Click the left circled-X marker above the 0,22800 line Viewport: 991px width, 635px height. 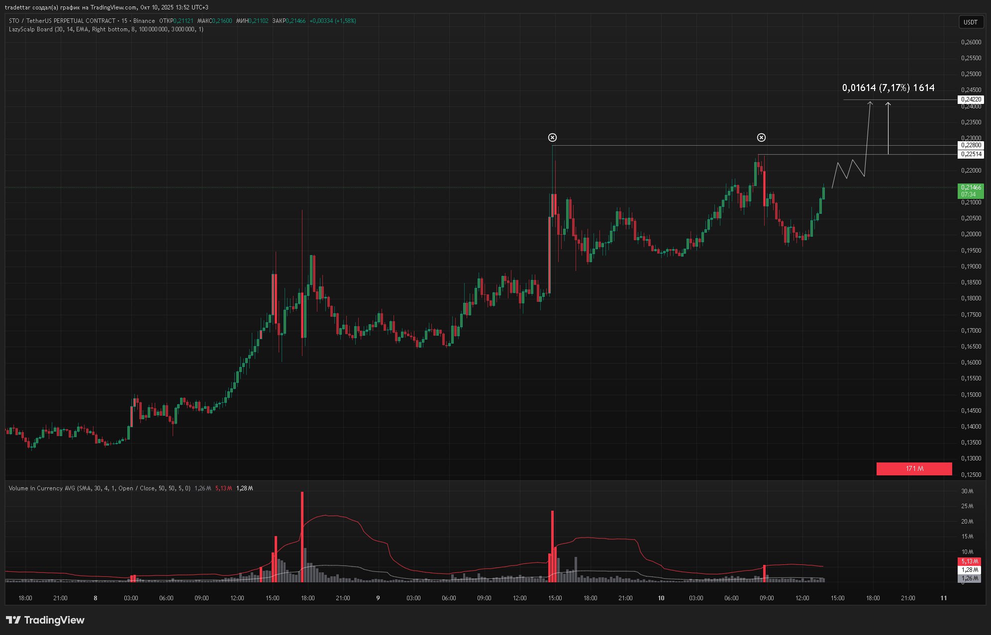point(552,137)
